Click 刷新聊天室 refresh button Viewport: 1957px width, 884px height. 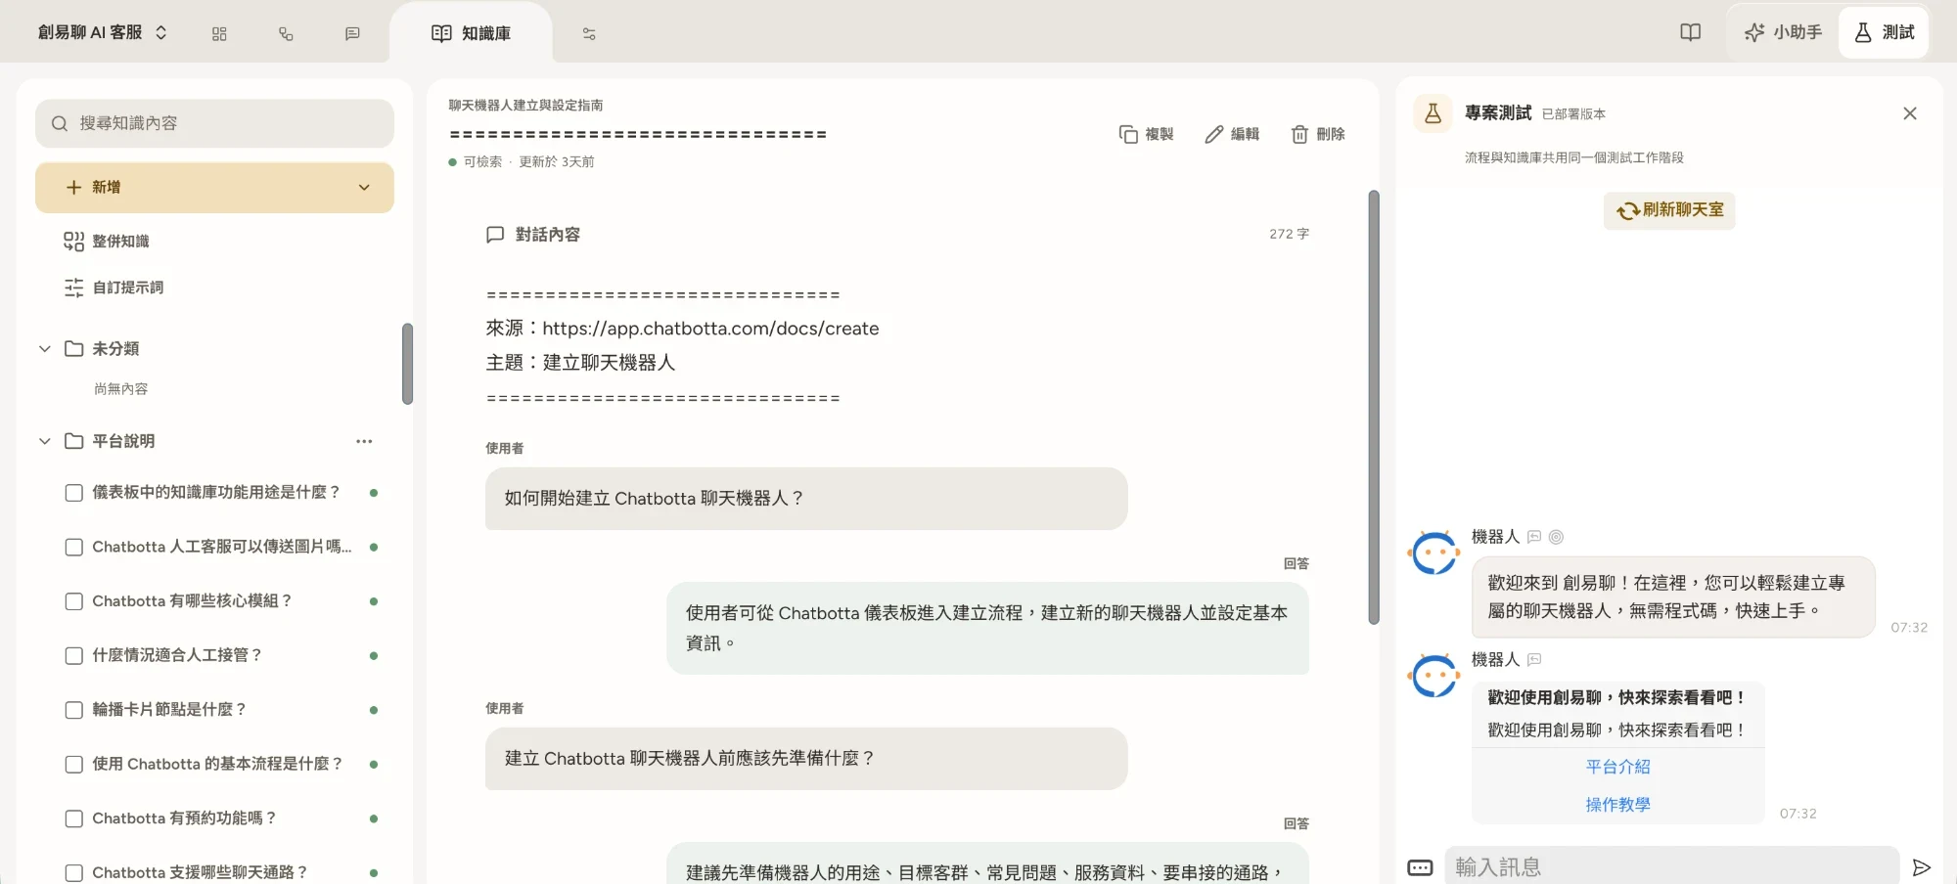(x=1669, y=210)
